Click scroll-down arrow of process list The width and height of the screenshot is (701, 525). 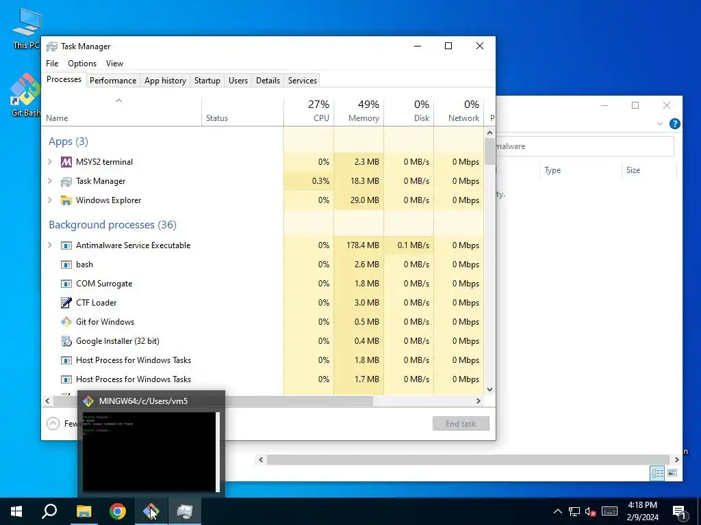[489, 389]
